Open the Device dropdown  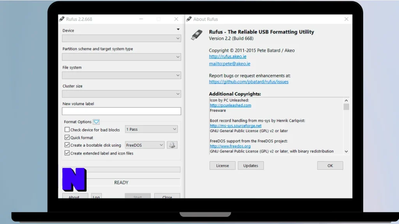122,38
